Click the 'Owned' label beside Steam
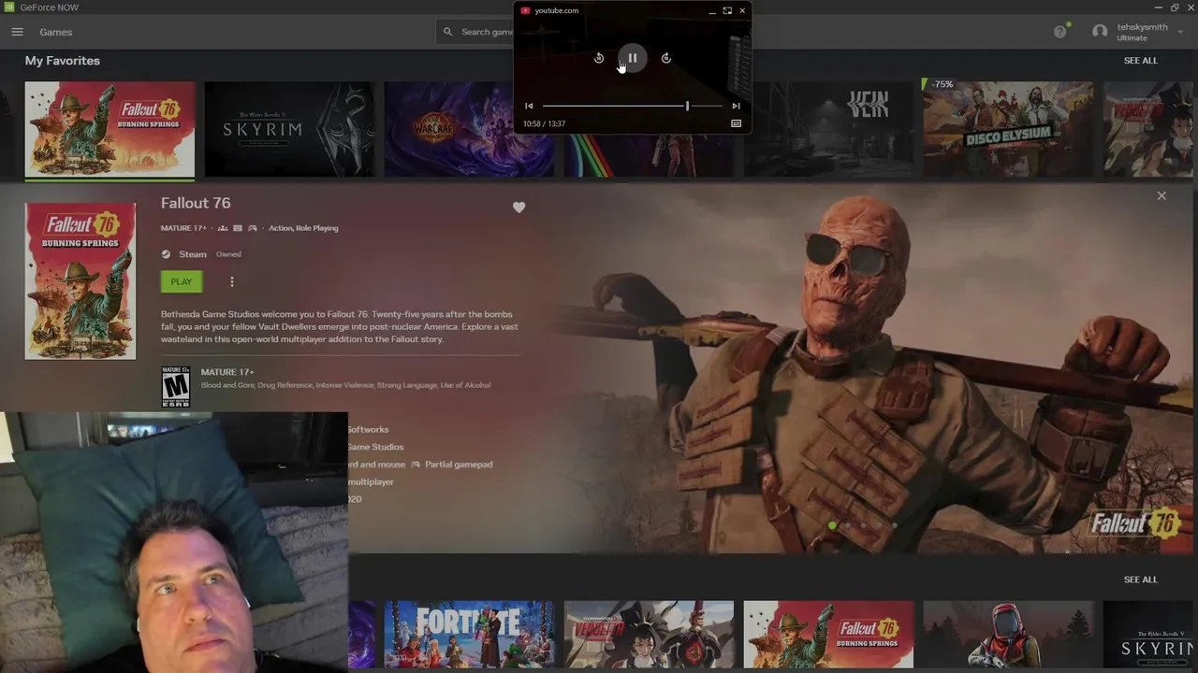This screenshot has height=673, width=1198. 228,254
